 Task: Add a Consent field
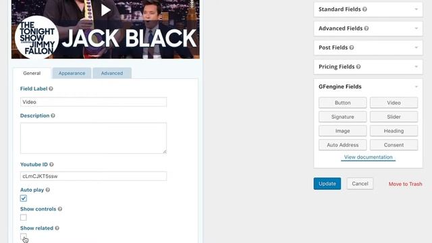click(394, 145)
